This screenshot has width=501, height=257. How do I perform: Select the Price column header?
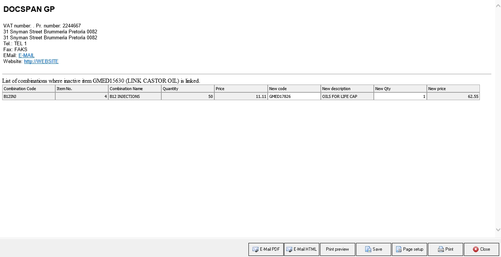(241, 89)
